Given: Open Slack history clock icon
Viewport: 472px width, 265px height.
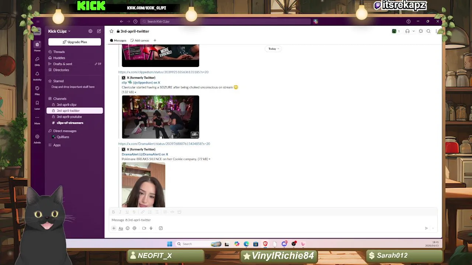Looking at the screenshot, I should (135, 21).
